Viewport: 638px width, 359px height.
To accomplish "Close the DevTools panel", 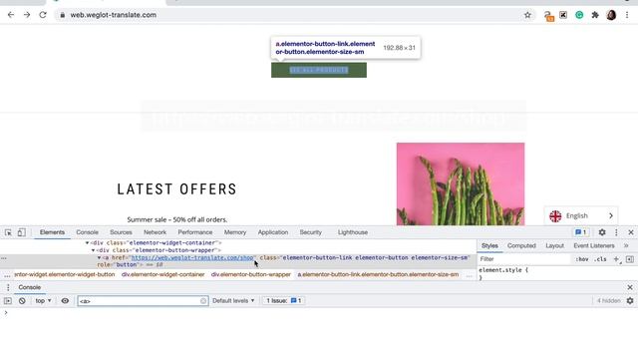I will 631,232.
